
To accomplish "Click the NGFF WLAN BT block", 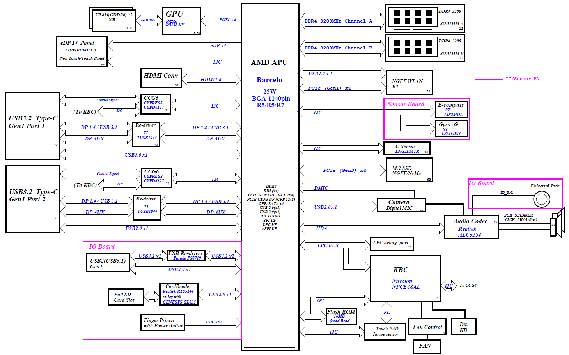I will (x=409, y=82).
